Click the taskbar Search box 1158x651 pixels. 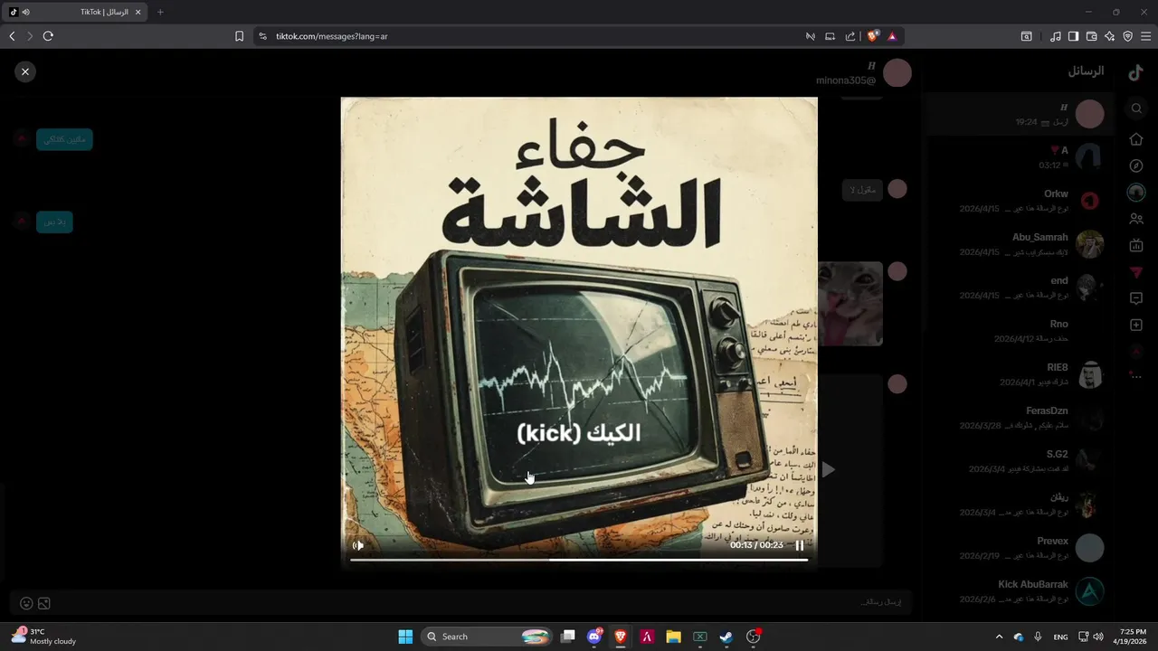click(488, 637)
